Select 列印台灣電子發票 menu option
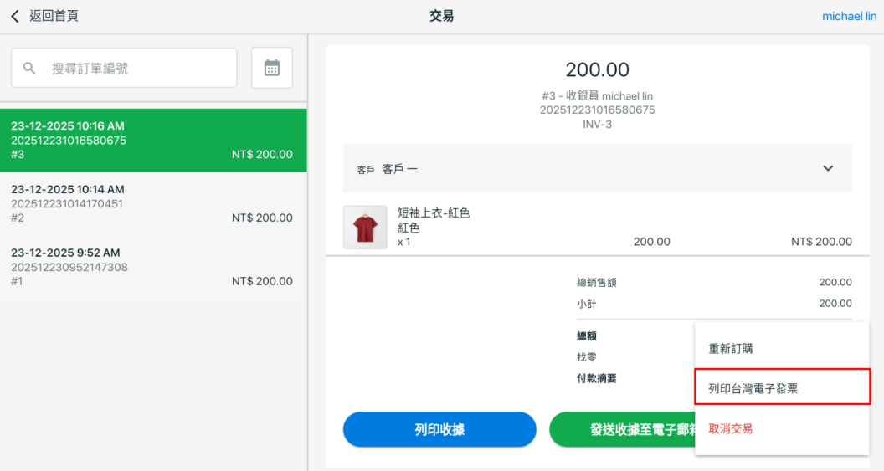884x471 pixels. [x=758, y=388]
